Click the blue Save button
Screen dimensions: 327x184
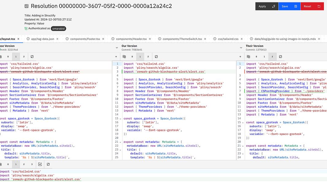tap(289, 6)
